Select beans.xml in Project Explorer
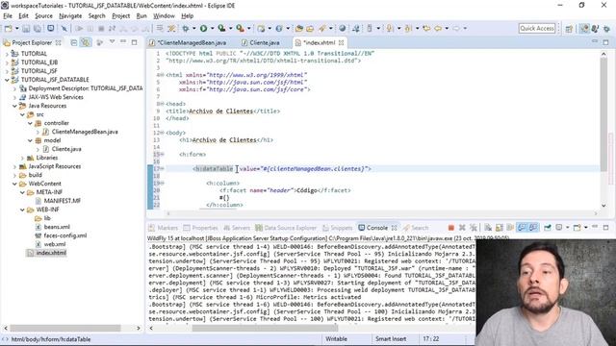The height and width of the screenshot is (346, 616). (x=57, y=227)
